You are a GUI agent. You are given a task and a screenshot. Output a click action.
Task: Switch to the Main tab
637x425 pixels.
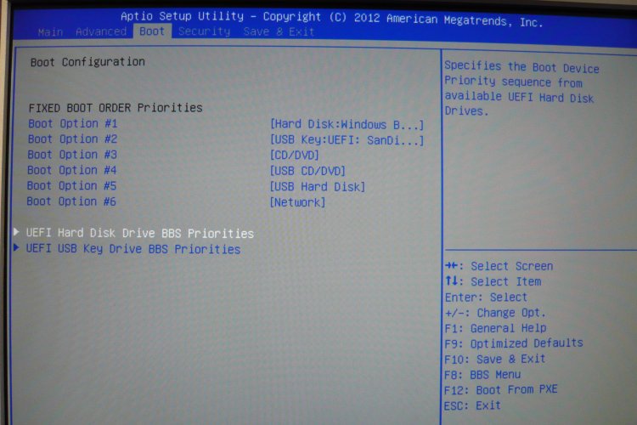pyautogui.click(x=50, y=31)
